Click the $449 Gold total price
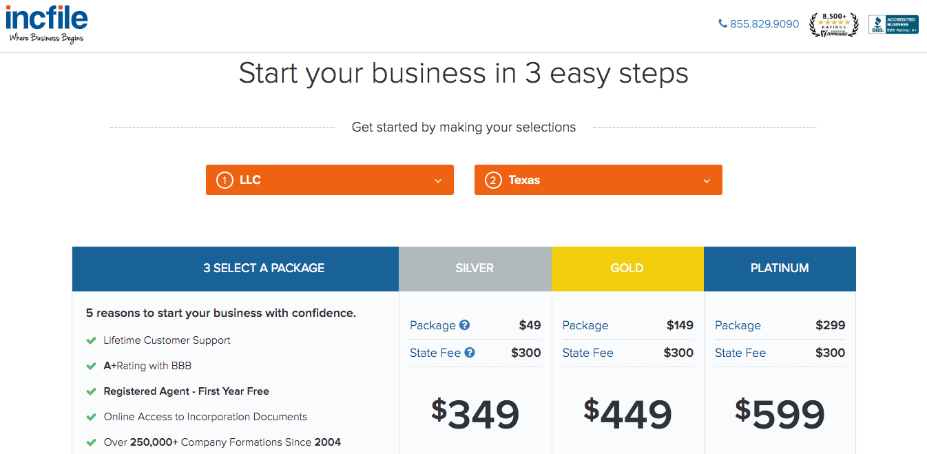This screenshot has width=927, height=454. [627, 414]
